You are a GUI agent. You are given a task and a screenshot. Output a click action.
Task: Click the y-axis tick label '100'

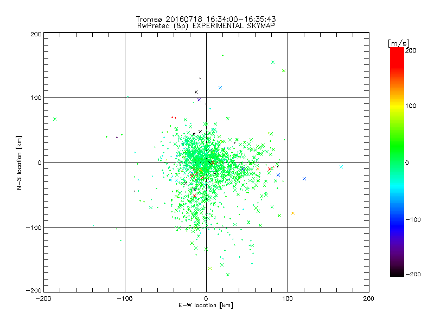(x=36, y=97)
